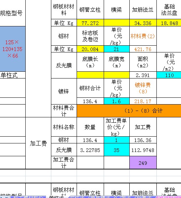Screen dimensions: 181x198
Task: Click the 铝材 label cell
Action: tap(64, 36)
